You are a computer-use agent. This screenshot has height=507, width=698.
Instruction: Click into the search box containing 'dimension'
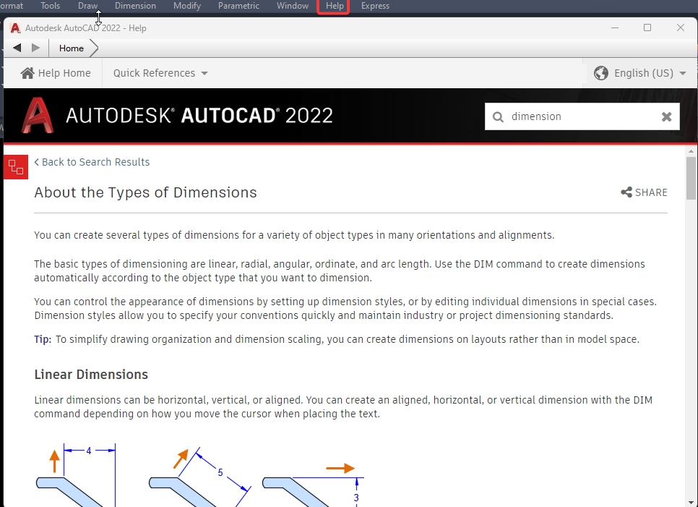click(x=582, y=116)
